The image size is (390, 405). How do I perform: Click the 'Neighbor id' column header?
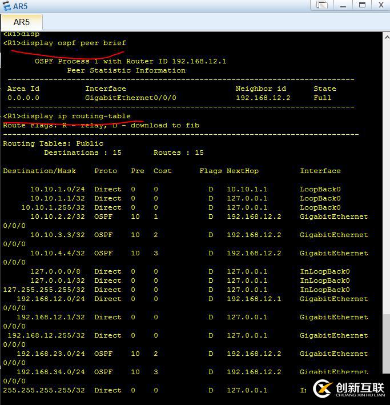coord(261,89)
